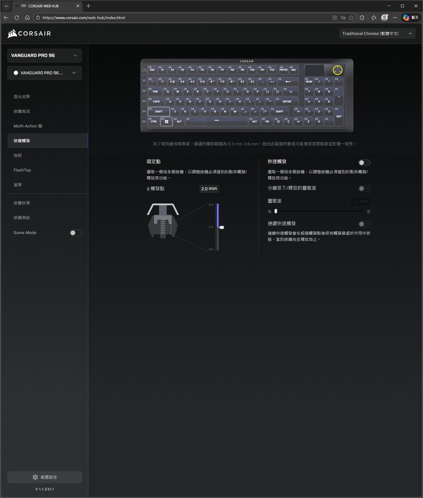Select the G1 macro key on diagram
Screen dimensions: 423x498
[144, 81]
